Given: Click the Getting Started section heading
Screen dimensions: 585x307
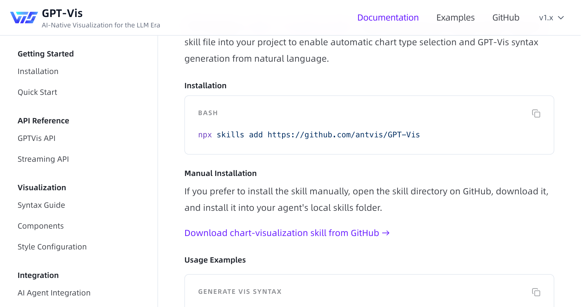Looking at the screenshot, I should [x=46, y=54].
